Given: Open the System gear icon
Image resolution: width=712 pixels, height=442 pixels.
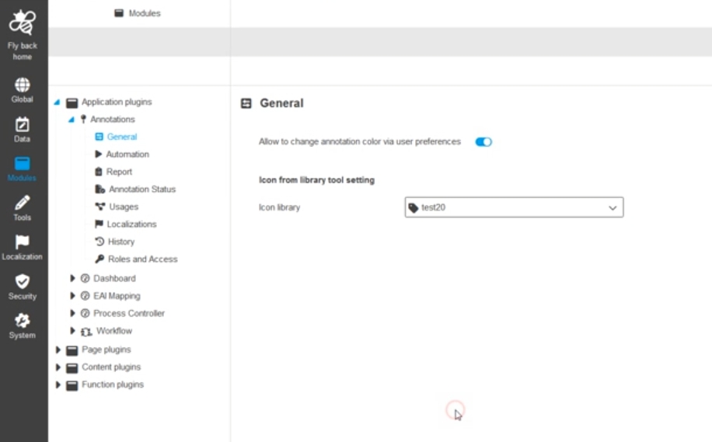Looking at the screenshot, I should click(23, 321).
